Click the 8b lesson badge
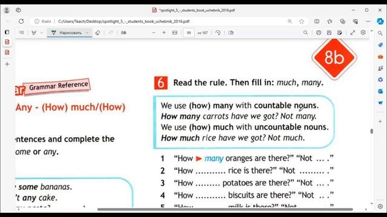The width and height of the screenshot is (387, 217). tap(334, 58)
